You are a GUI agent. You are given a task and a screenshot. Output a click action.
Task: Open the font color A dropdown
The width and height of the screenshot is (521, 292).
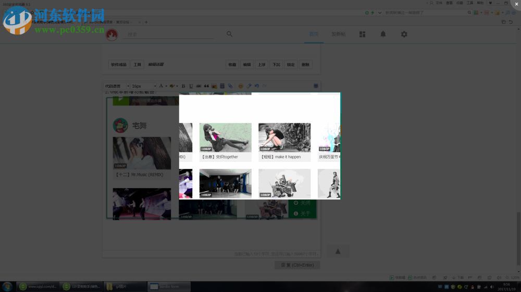(163, 86)
